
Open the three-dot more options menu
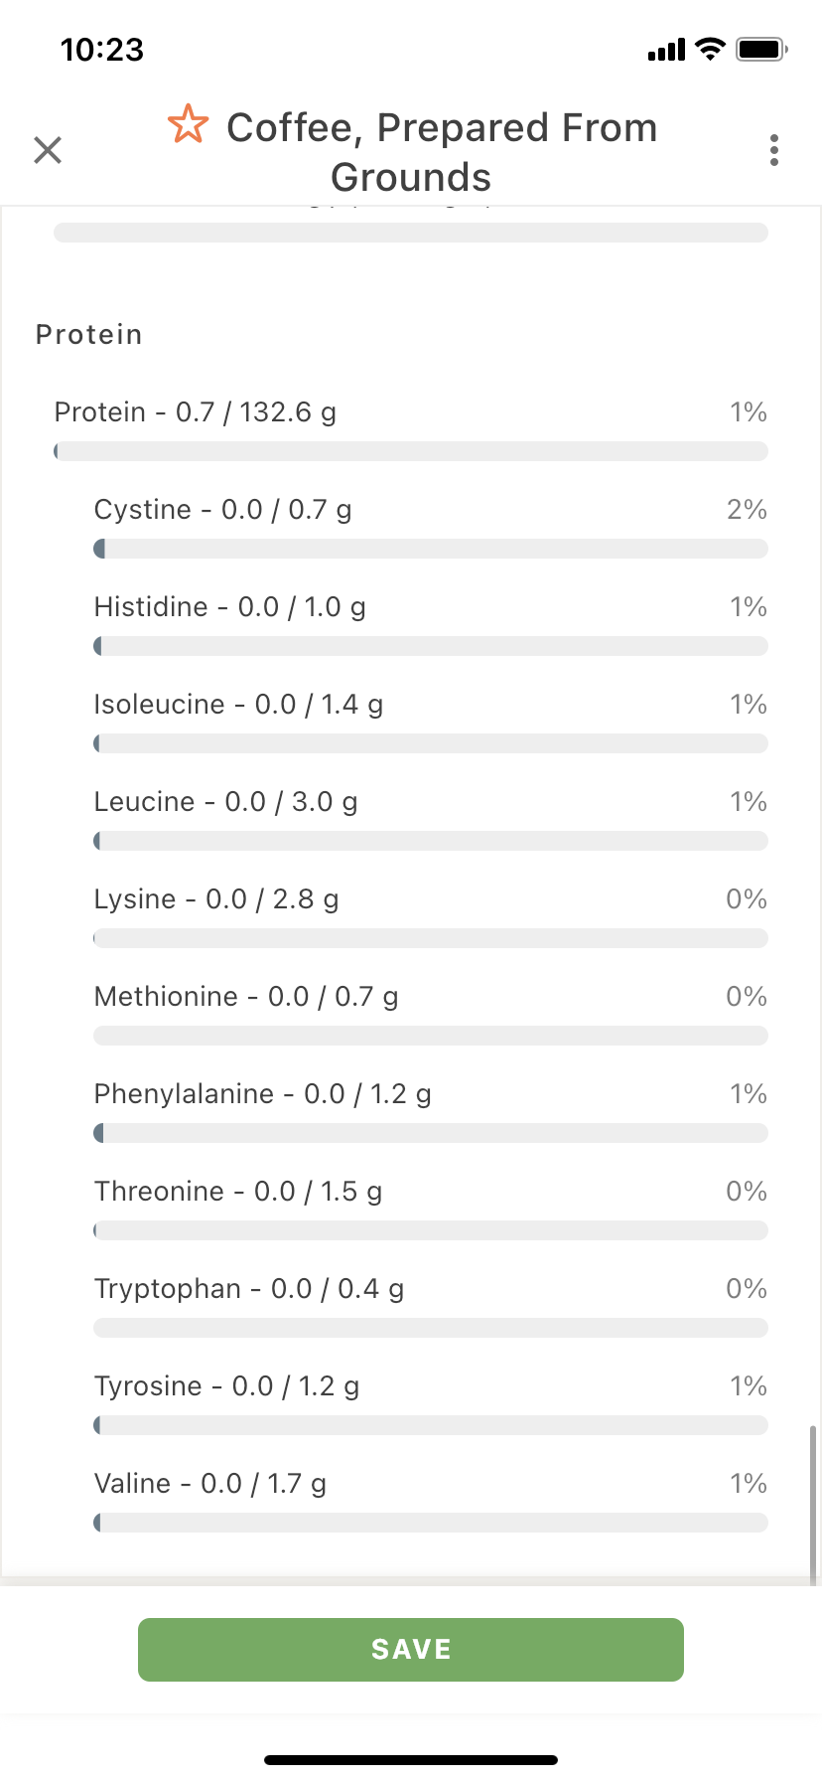click(x=774, y=150)
